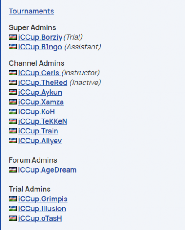Click the flag icon beside iCCup.KoH
The height and width of the screenshot is (230, 185).
pos(13,111)
